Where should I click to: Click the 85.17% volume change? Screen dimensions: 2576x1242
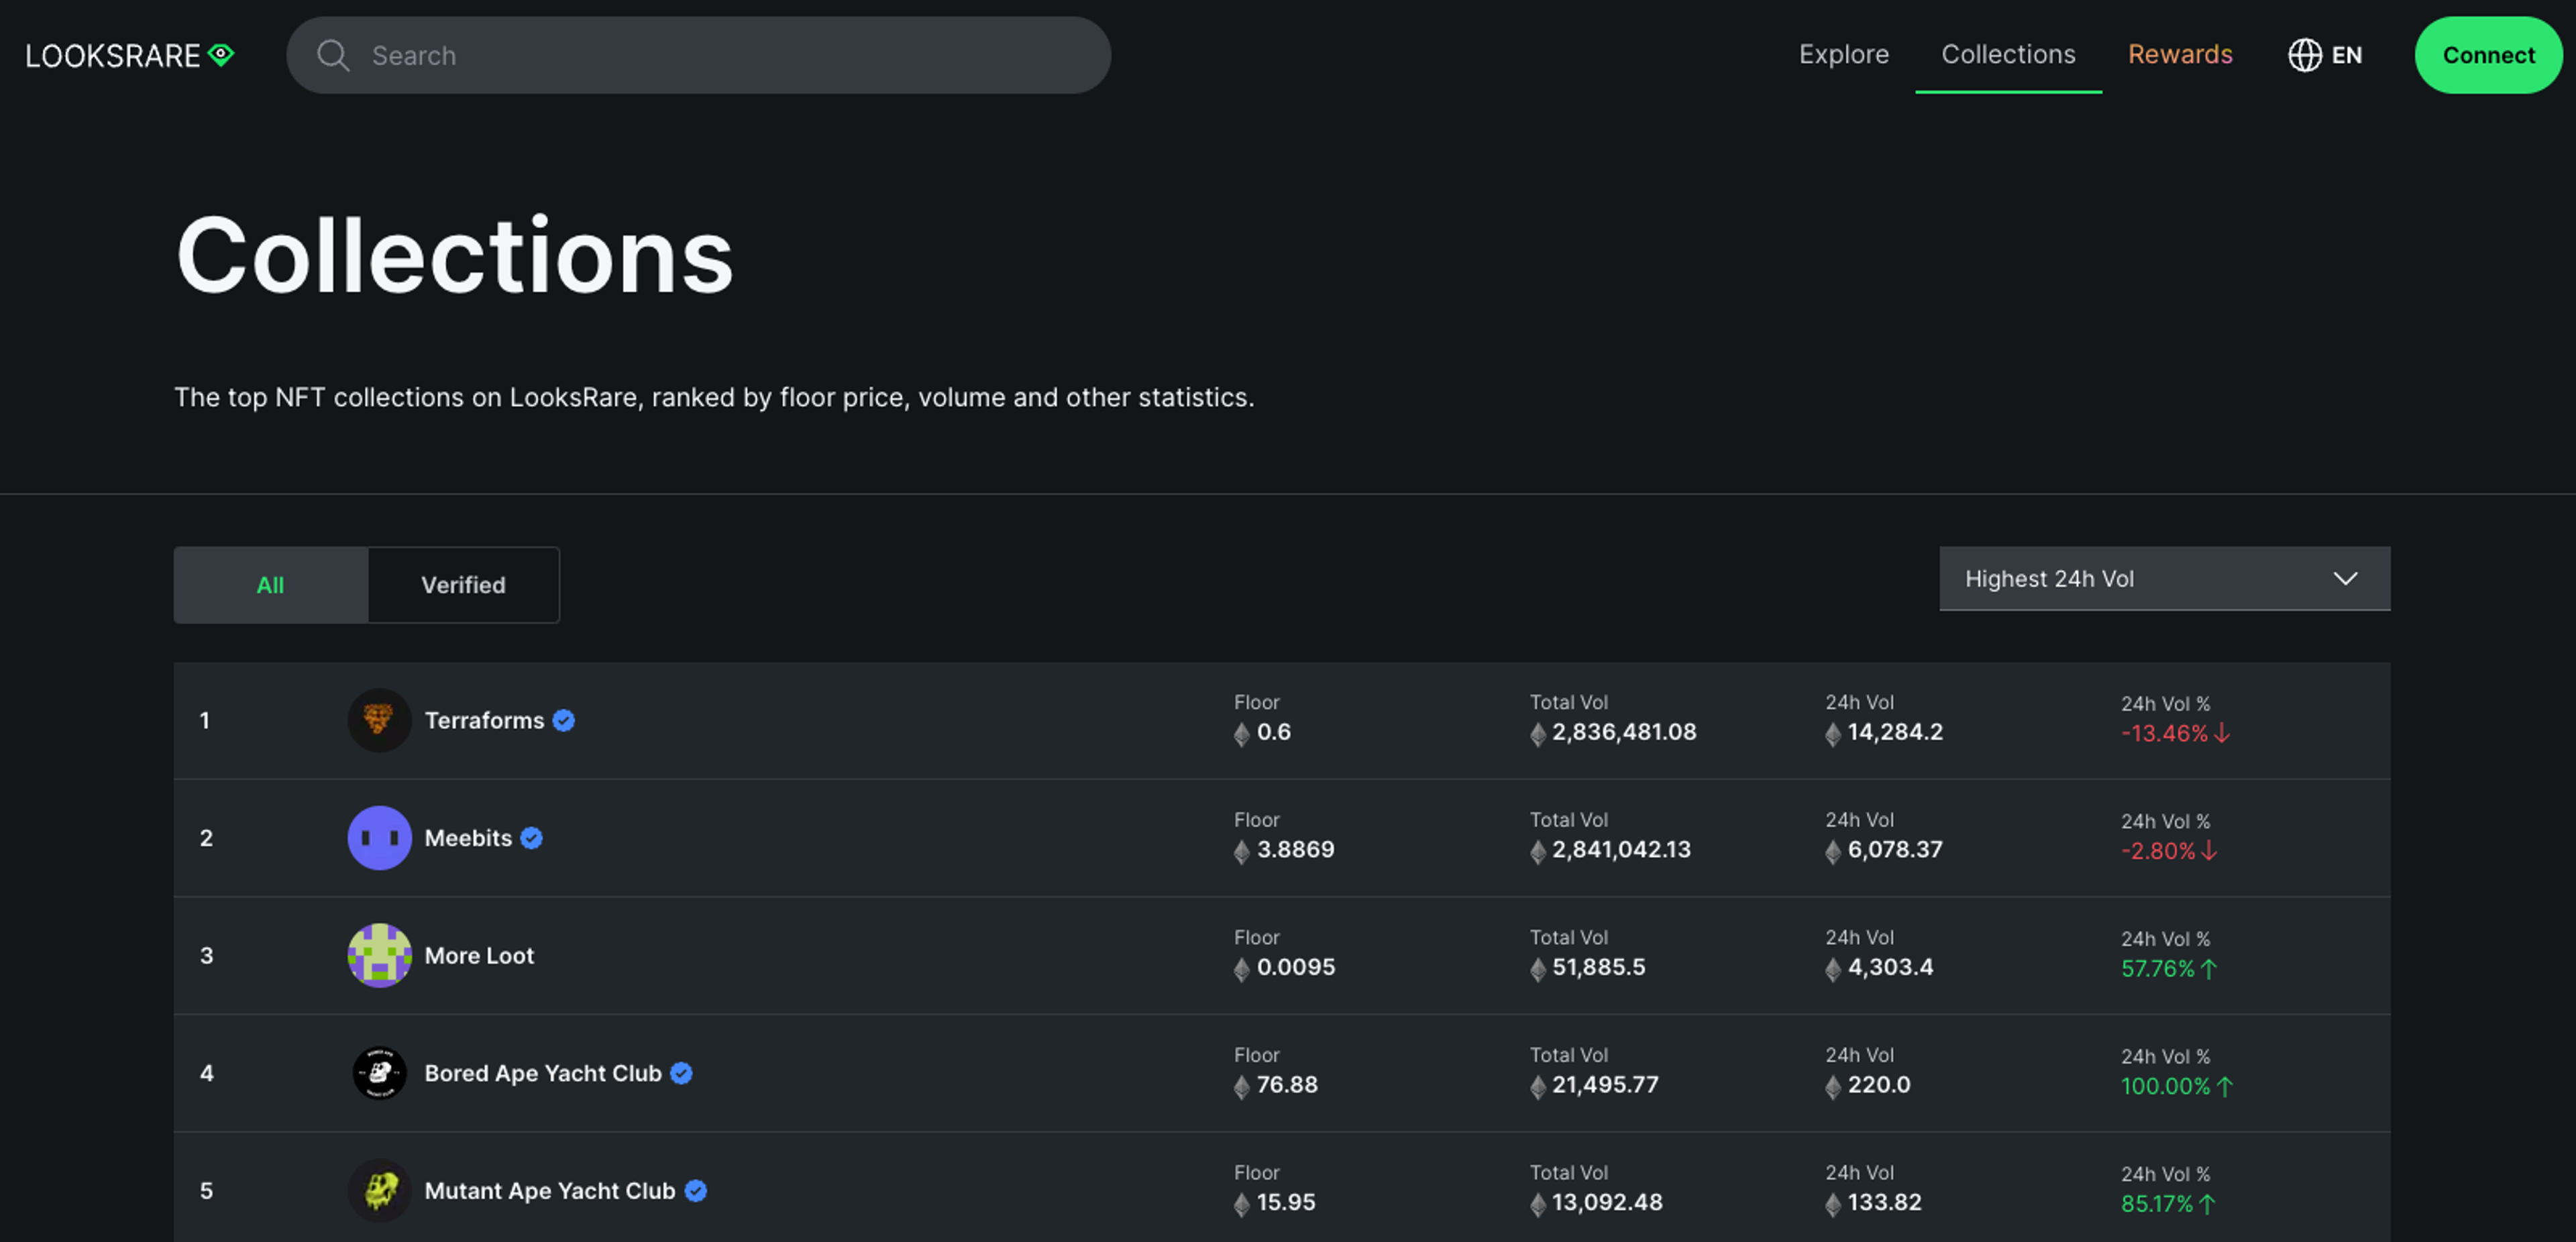pos(2157,1203)
